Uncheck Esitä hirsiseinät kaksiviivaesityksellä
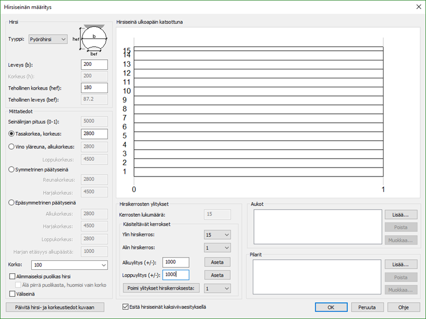Image resolution: width=426 pixels, height=319 pixels. click(x=126, y=306)
